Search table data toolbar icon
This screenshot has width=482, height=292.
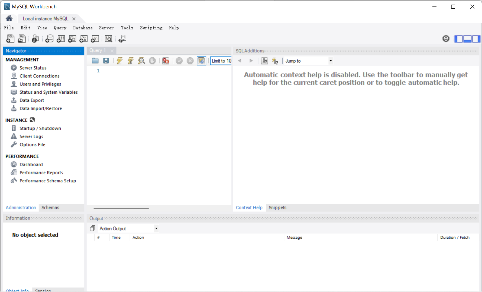click(108, 39)
